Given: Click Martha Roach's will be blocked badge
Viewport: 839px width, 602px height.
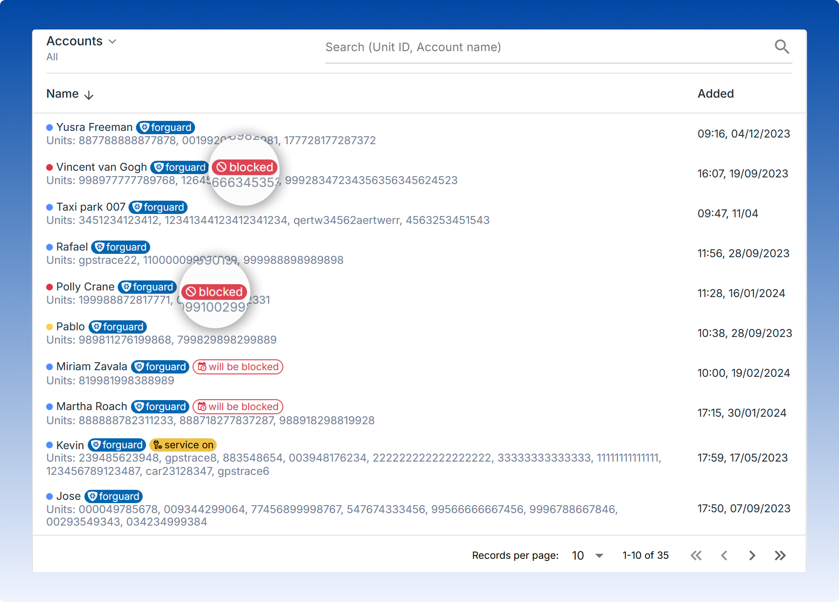Looking at the screenshot, I should coord(238,407).
